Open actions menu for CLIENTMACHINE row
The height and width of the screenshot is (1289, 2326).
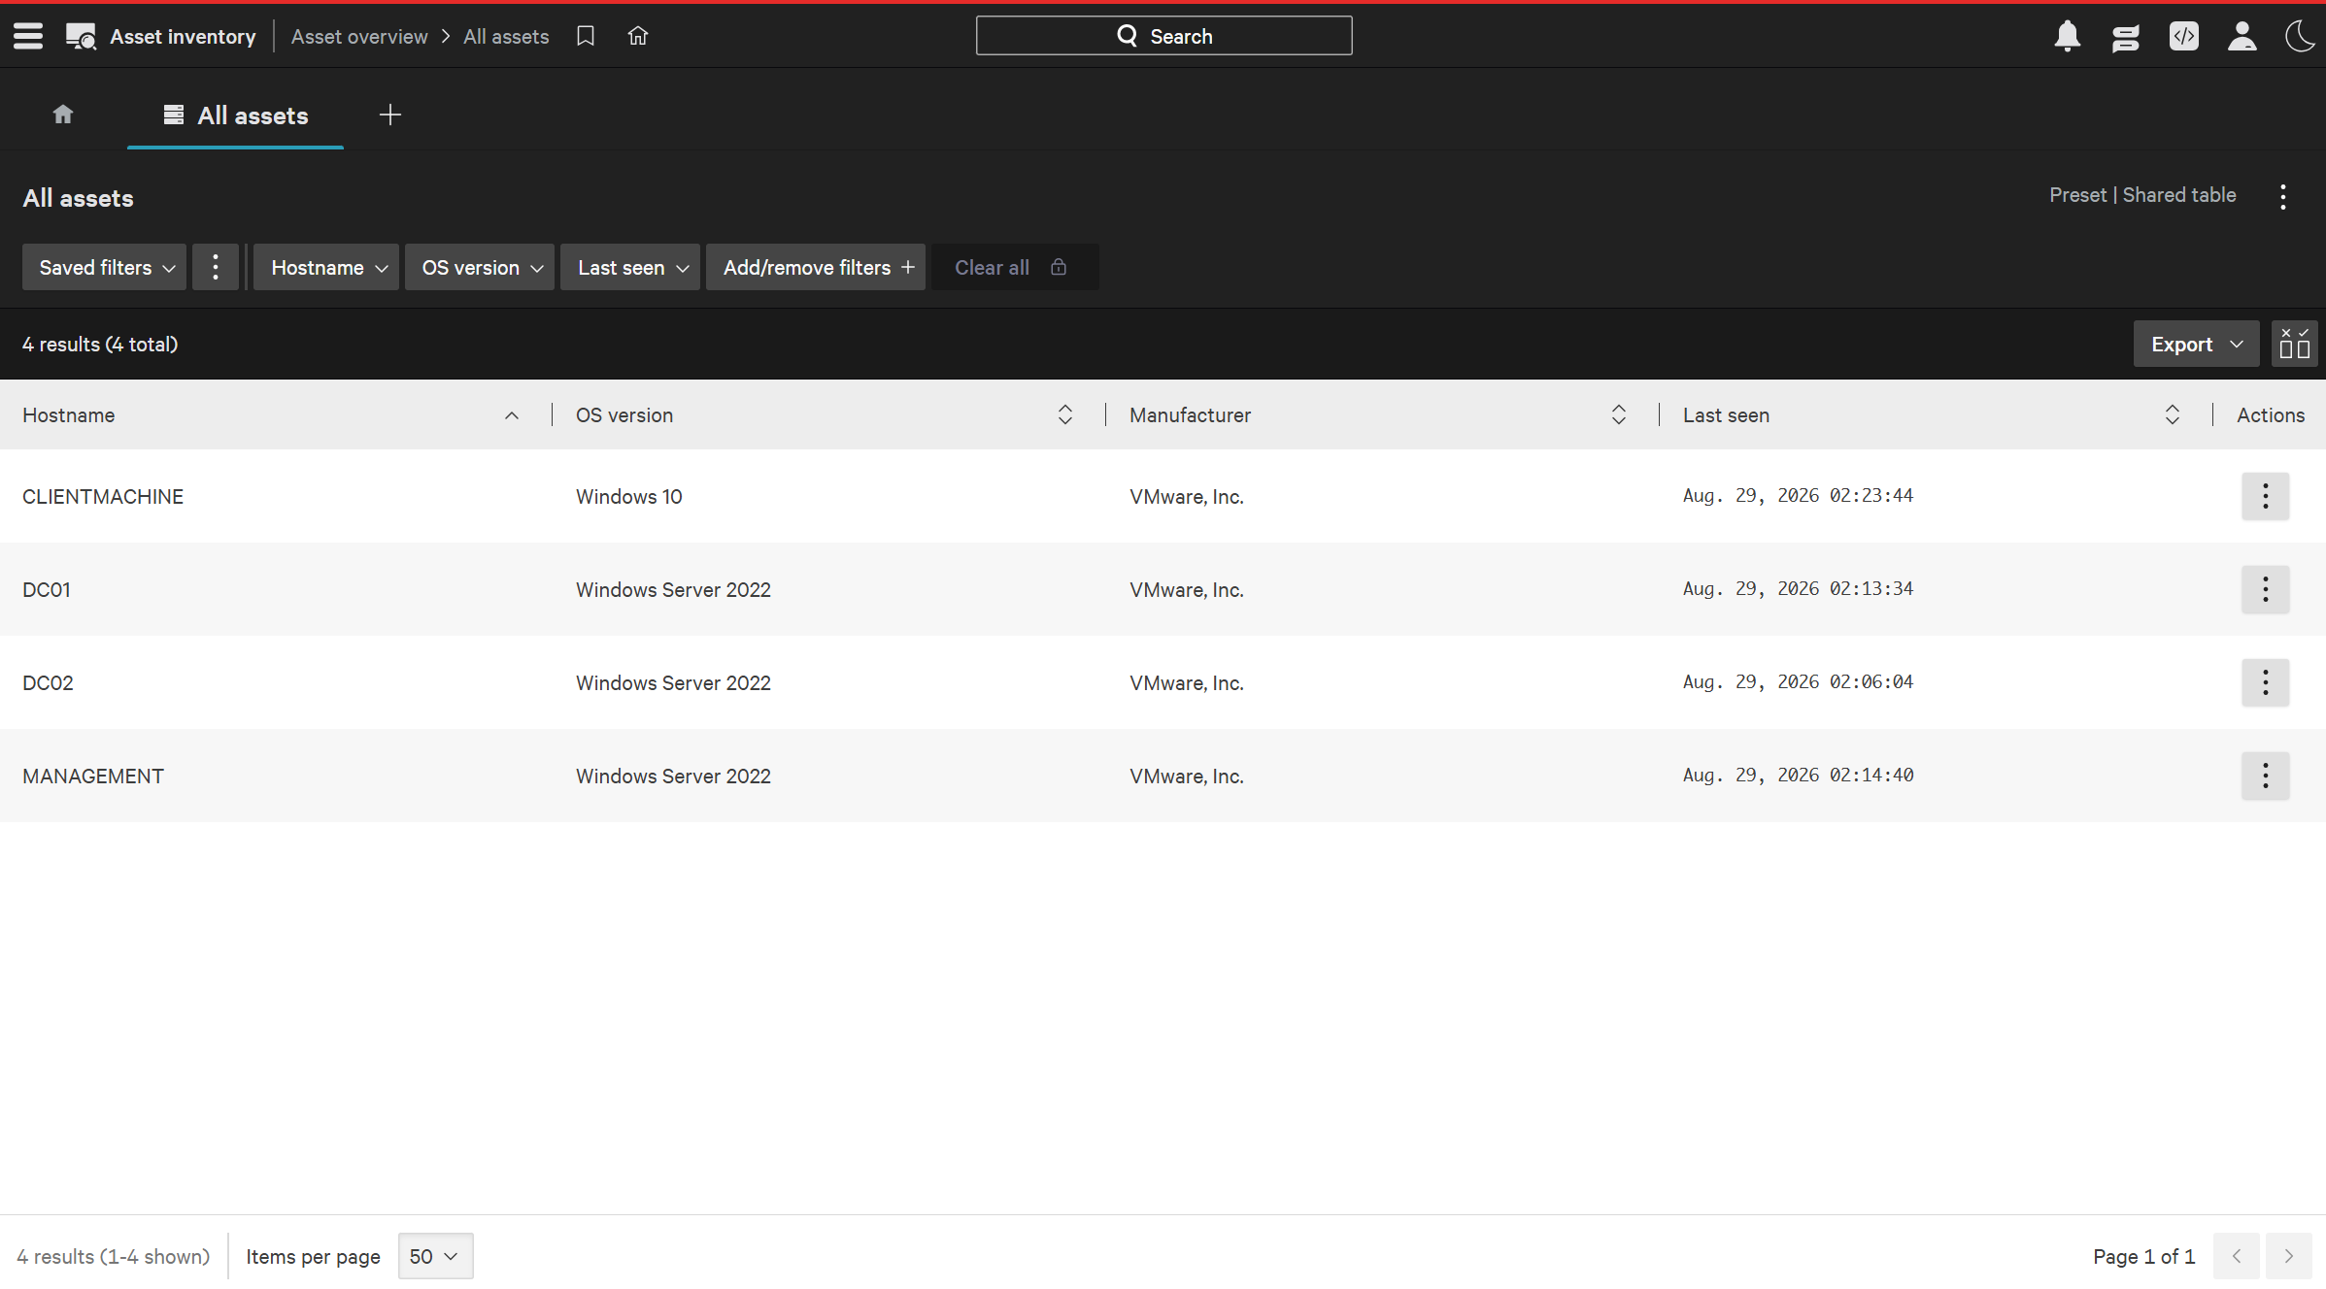[2266, 496]
